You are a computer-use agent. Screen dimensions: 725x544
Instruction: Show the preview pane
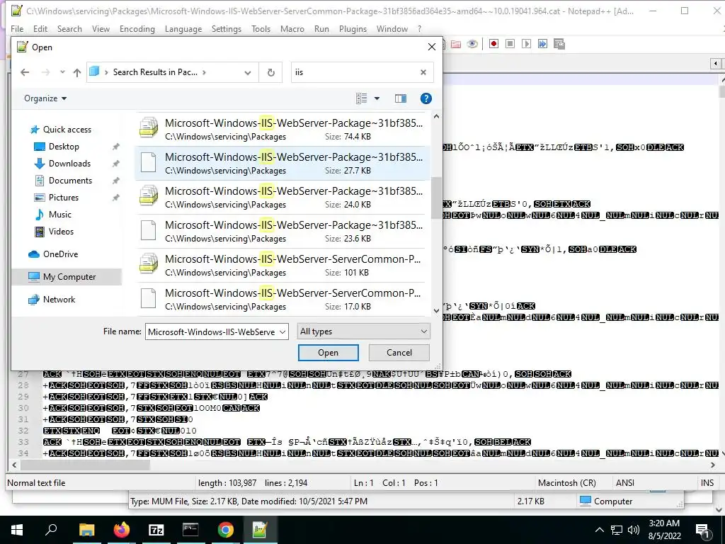(401, 98)
